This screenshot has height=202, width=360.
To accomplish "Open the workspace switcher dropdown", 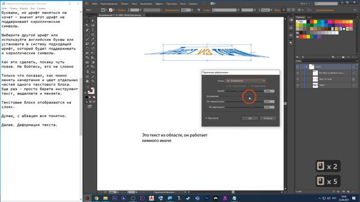I will pos(305,4).
